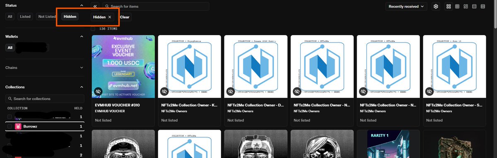
Task: Click hidden-eye icon on Collection Owner - D card
Action: 231,91
